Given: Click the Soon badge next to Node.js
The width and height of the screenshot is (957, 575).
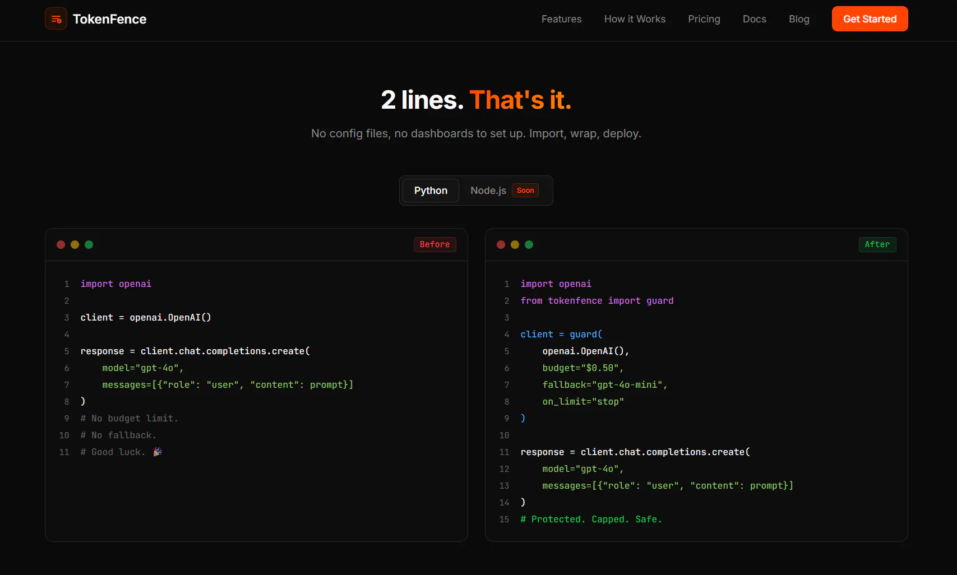Looking at the screenshot, I should click(x=525, y=191).
